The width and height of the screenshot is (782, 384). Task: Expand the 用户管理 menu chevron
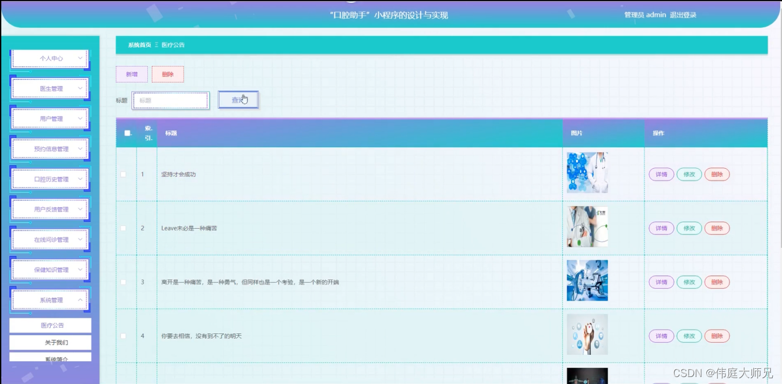click(80, 119)
